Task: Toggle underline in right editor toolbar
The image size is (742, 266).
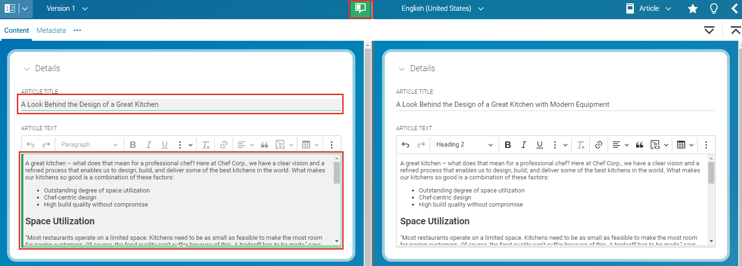Action: point(539,145)
